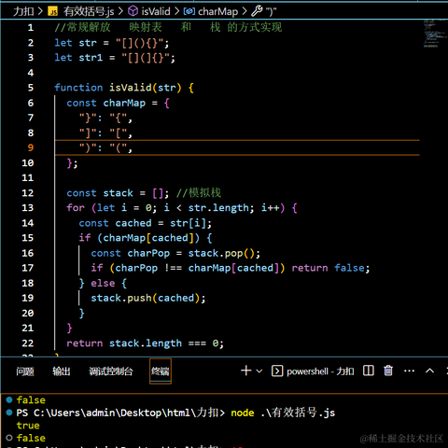Maximize panel with the chevron up
448x448 pixels.
(x=429, y=371)
